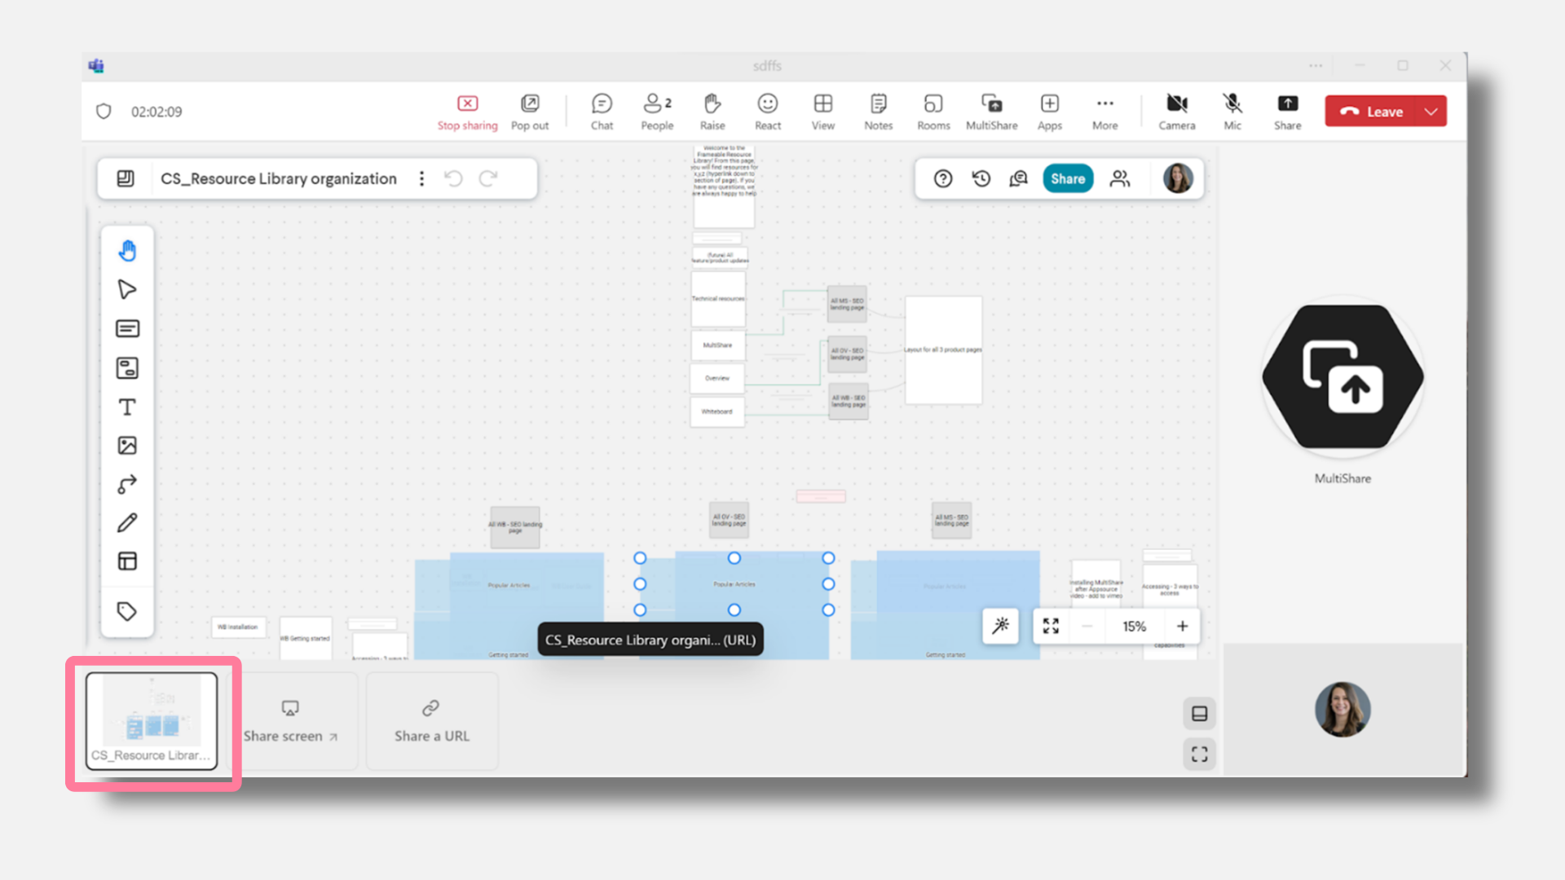This screenshot has width=1565, height=880.
Task: Open the Share content tray
Action: [1288, 112]
